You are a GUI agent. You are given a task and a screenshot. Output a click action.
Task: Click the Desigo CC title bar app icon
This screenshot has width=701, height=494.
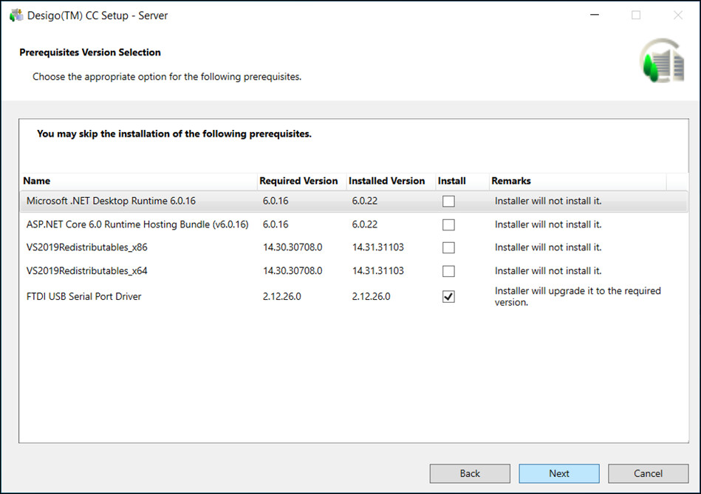coord(16,16)
